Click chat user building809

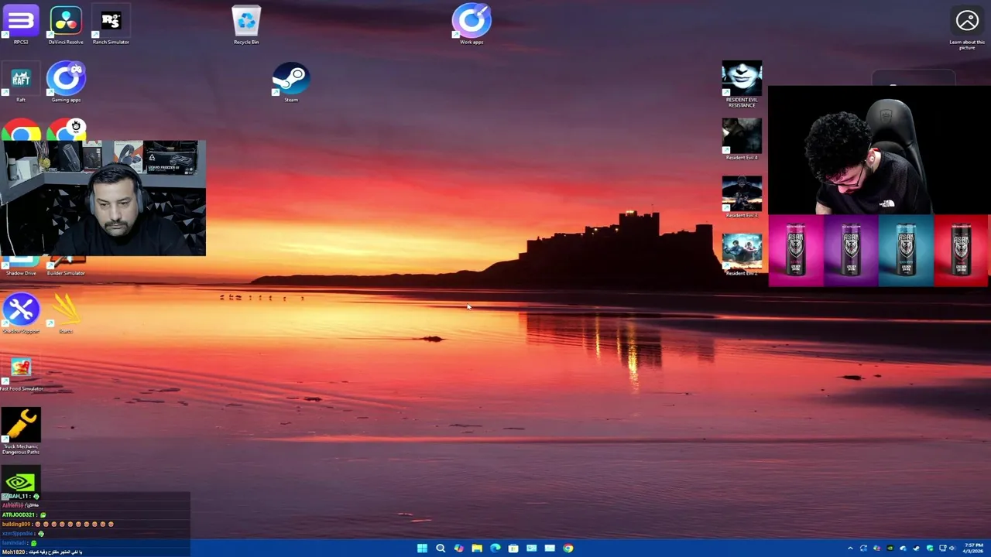coord(16,524)
